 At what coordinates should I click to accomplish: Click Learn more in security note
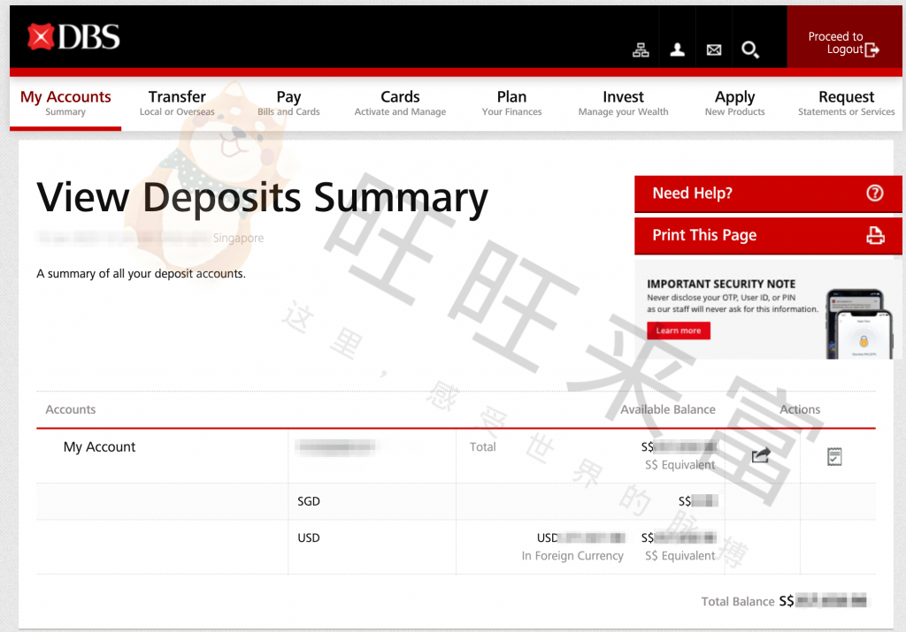(x=679, y=331)
